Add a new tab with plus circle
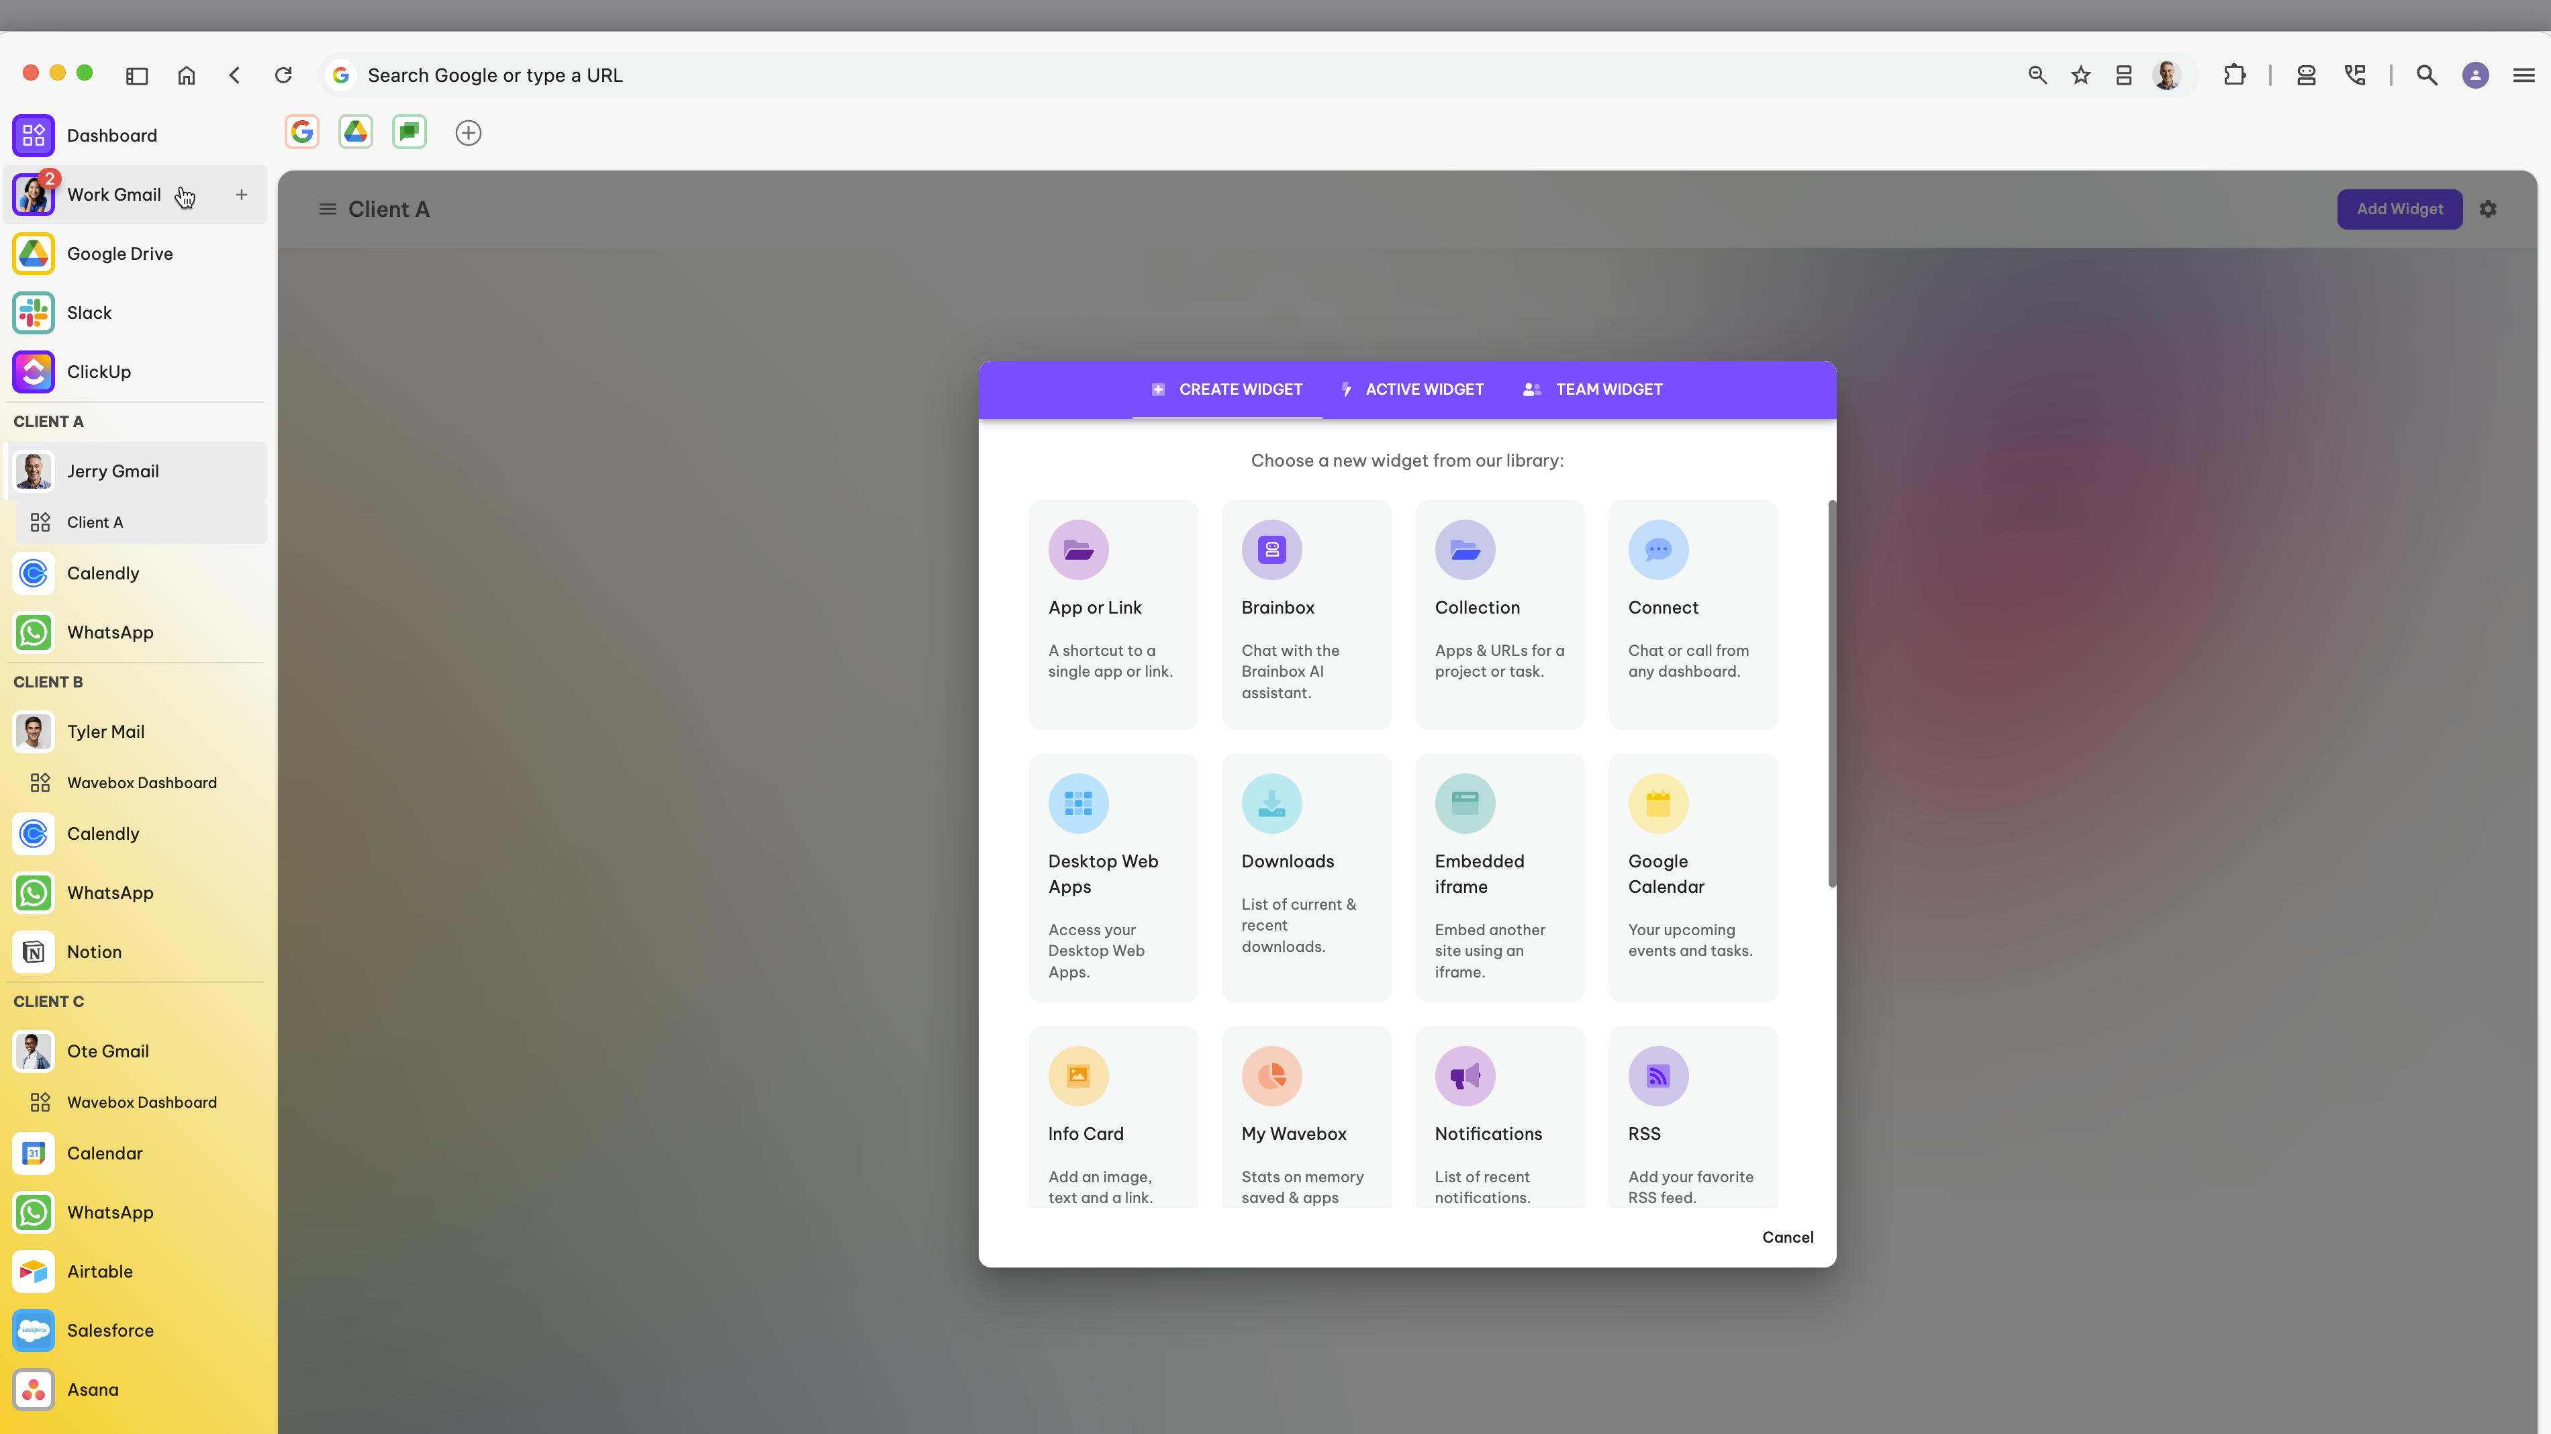Viewport: 2551px width, 1434px height. click(x=469, y=133)
